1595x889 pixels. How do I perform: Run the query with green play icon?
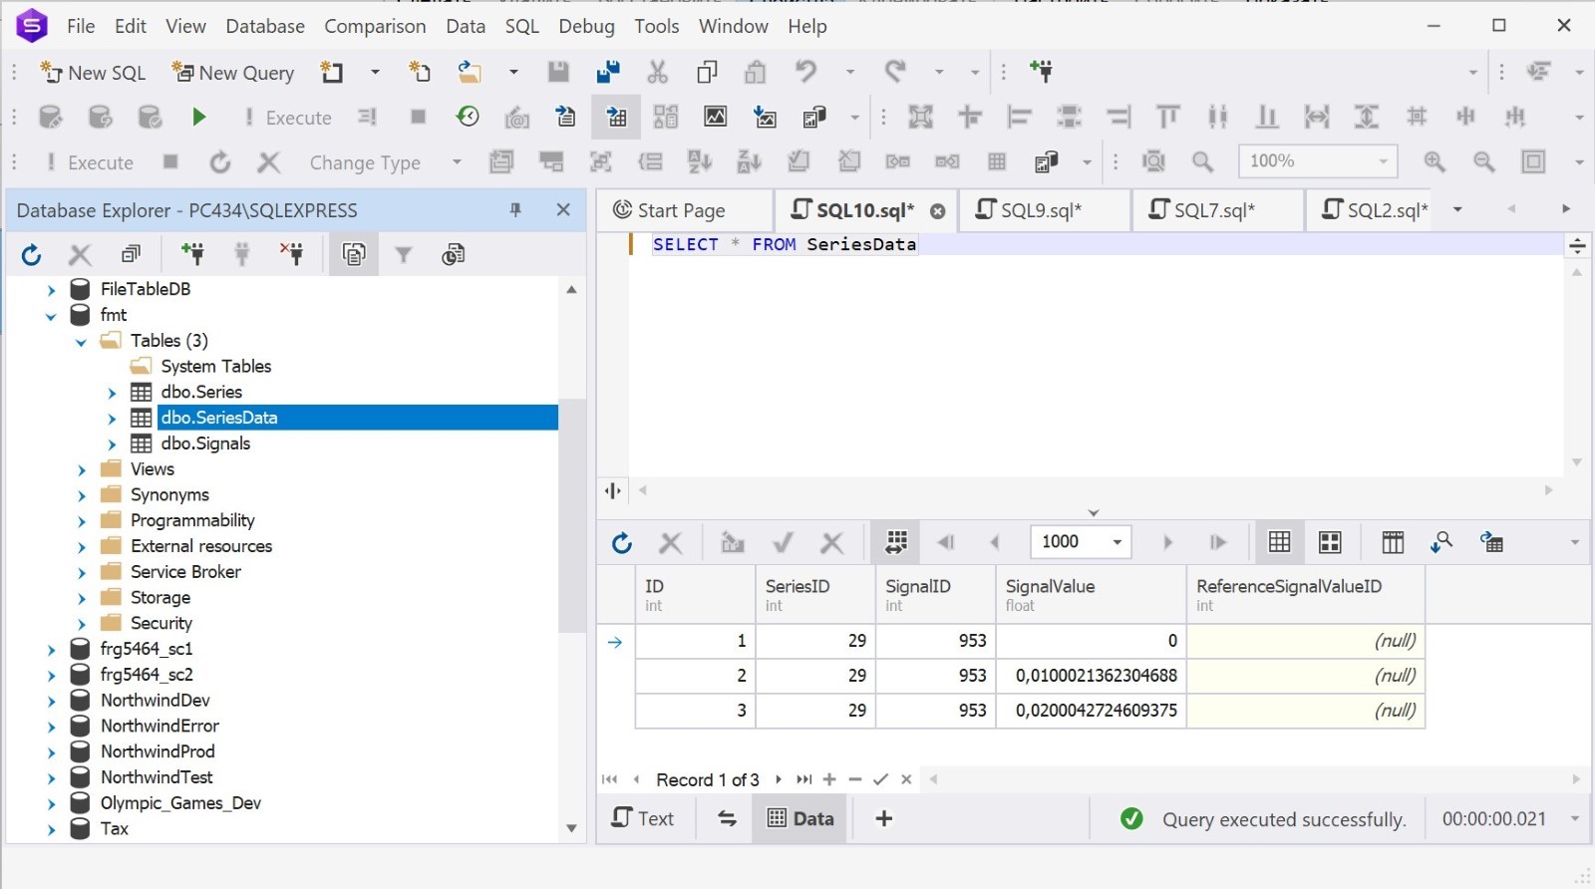[x=198, y=117]
